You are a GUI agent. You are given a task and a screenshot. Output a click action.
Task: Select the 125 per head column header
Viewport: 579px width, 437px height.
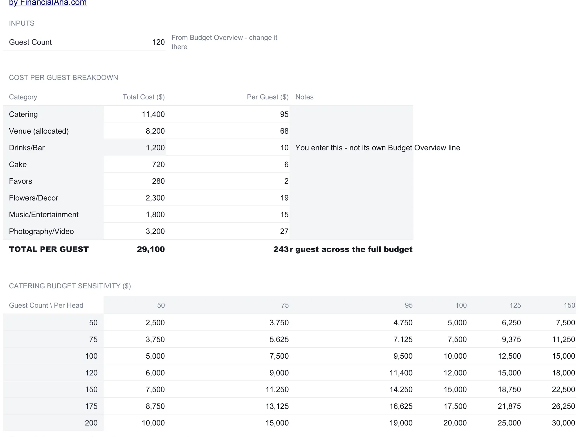tap(515, 305)
